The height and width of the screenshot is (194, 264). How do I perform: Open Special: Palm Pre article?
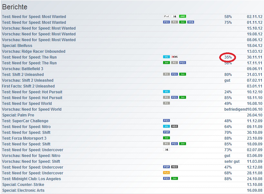pos(18,115)
